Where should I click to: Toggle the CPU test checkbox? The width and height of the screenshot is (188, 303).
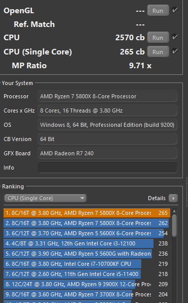[175, 37]
